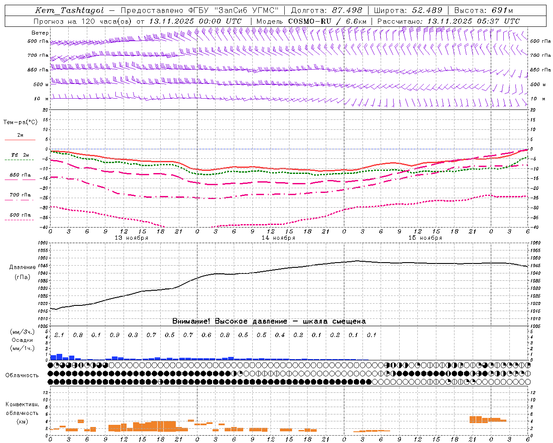Click the "(мм/1ч.)" precipitation unit label
553x443 pixels.
(x=22, y=348)
